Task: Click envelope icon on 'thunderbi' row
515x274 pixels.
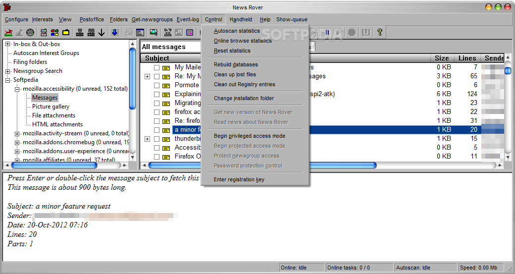Action: tap(166, 139)
